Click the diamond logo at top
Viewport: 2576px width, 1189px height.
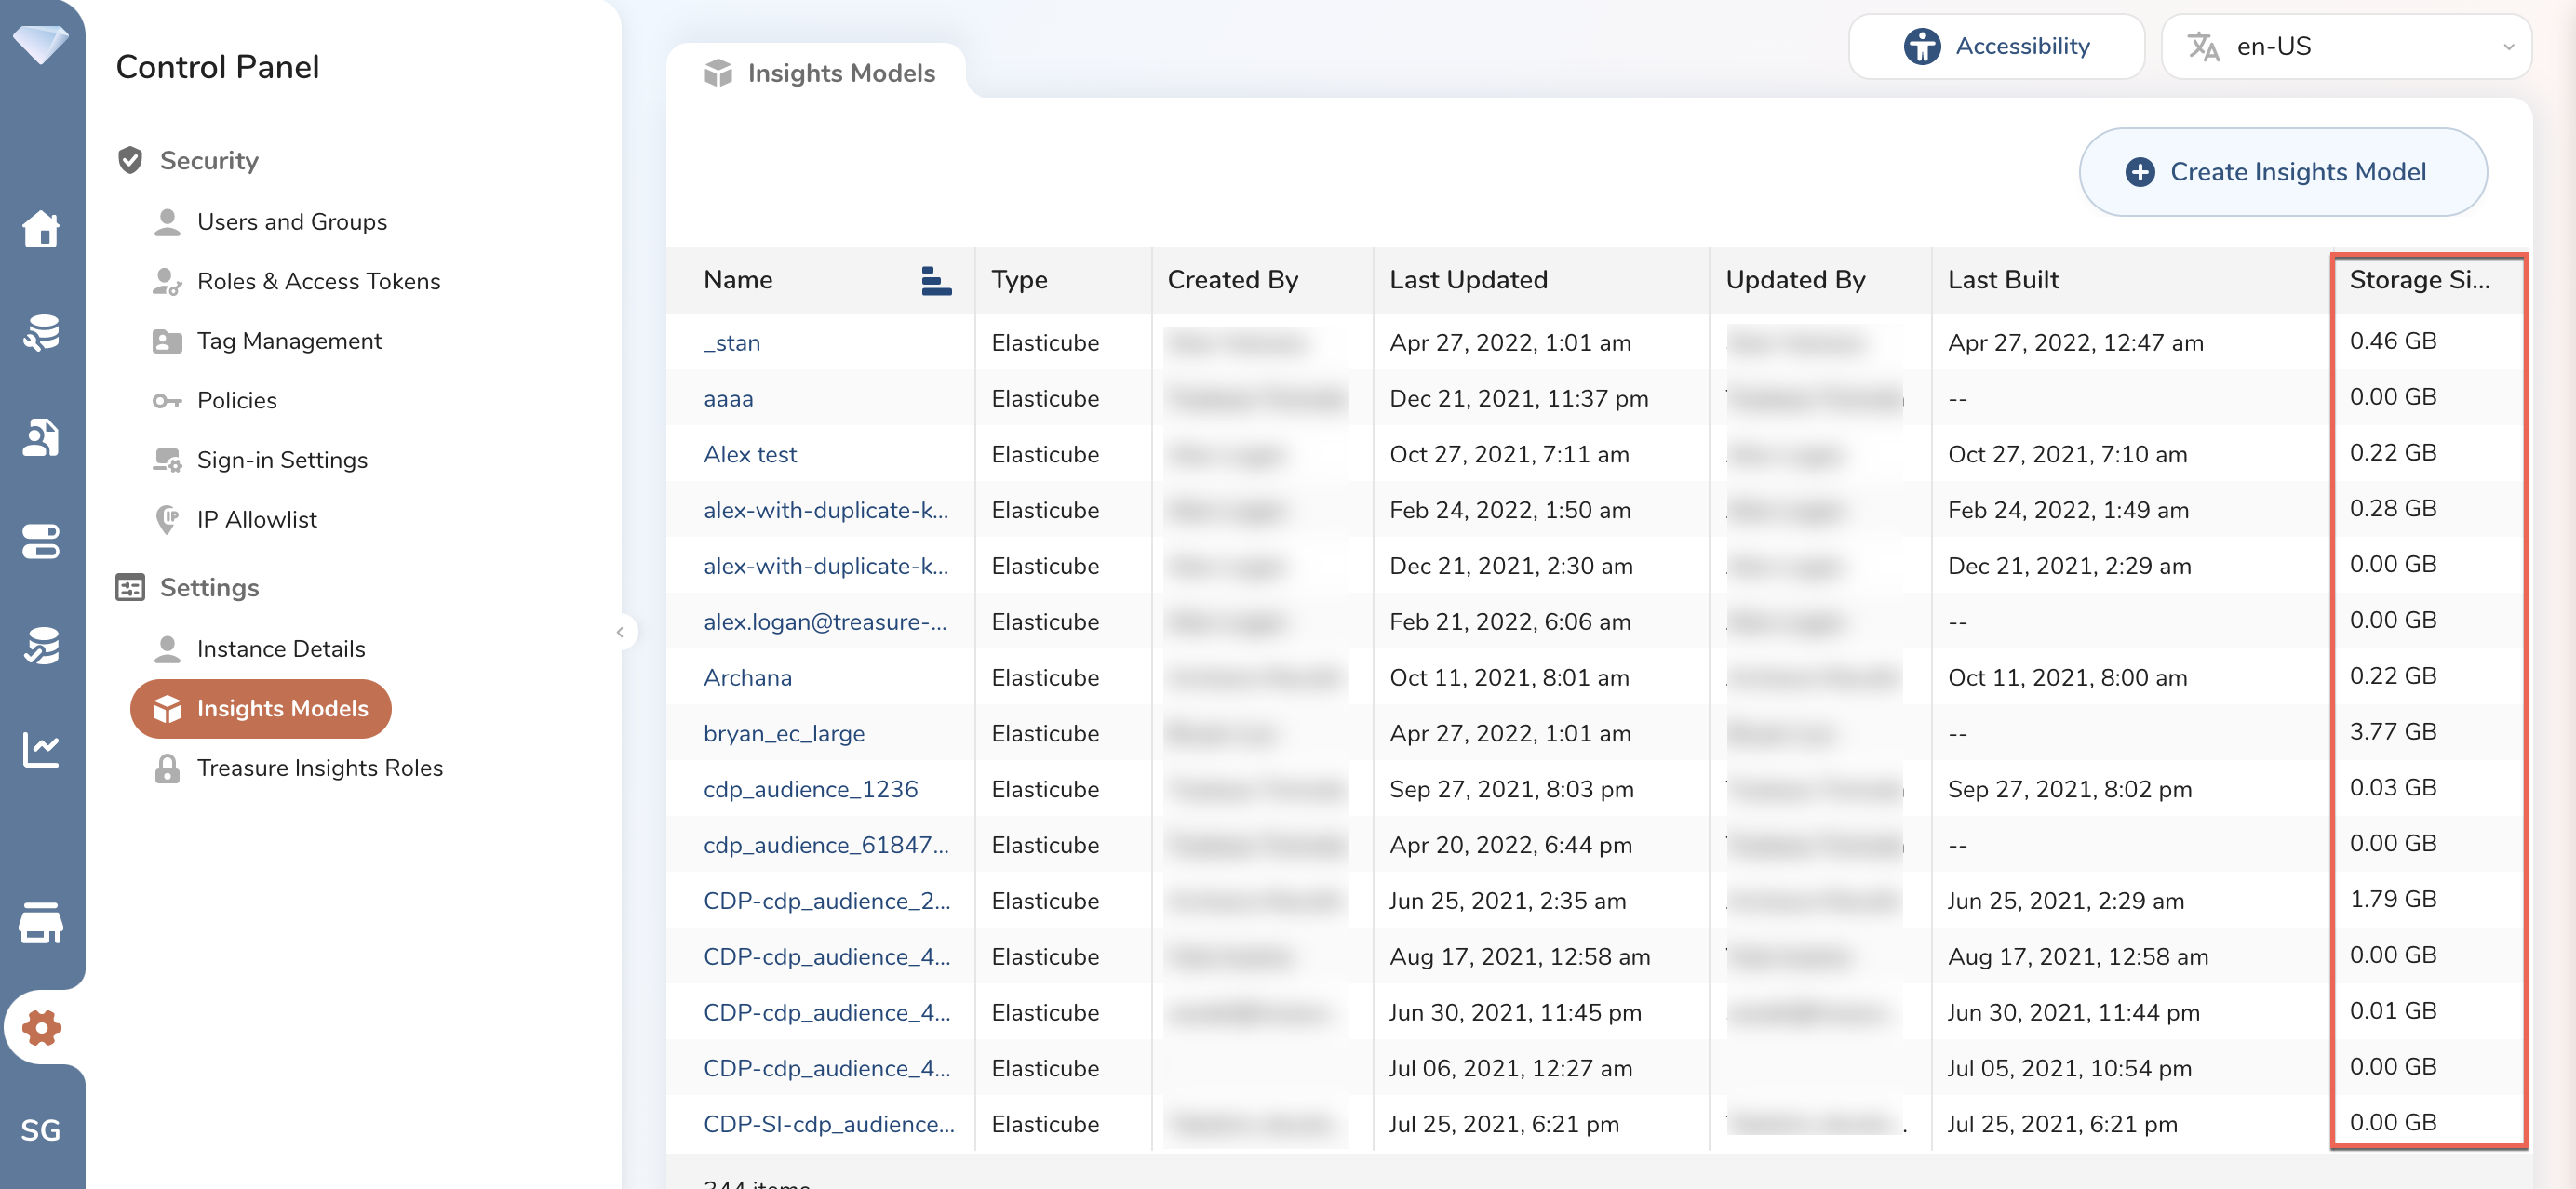[x=41, y=44]
